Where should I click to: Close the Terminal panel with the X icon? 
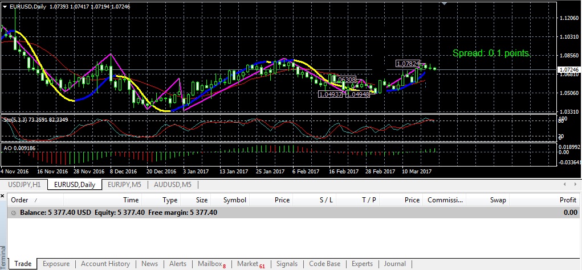point(3,196)
